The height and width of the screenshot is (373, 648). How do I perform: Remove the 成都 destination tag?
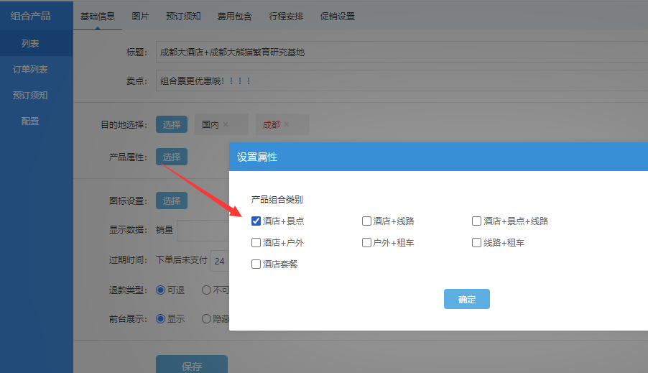pos(287,124)
